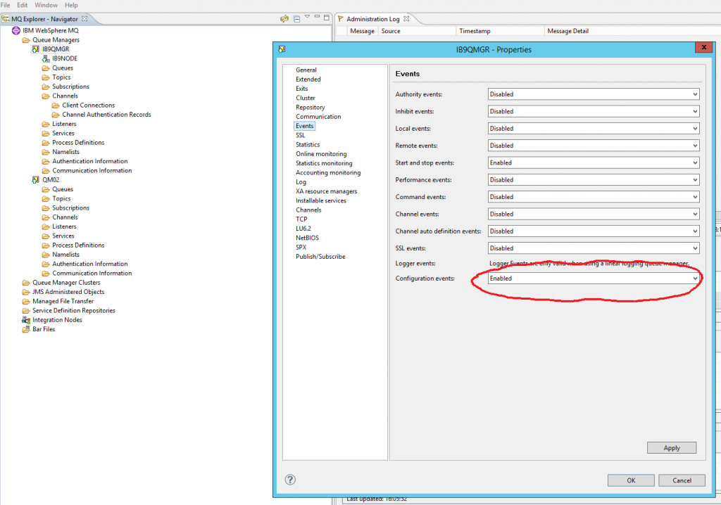Open the Configuration events dropdown

pyautogui.click(x=594, y=279)
